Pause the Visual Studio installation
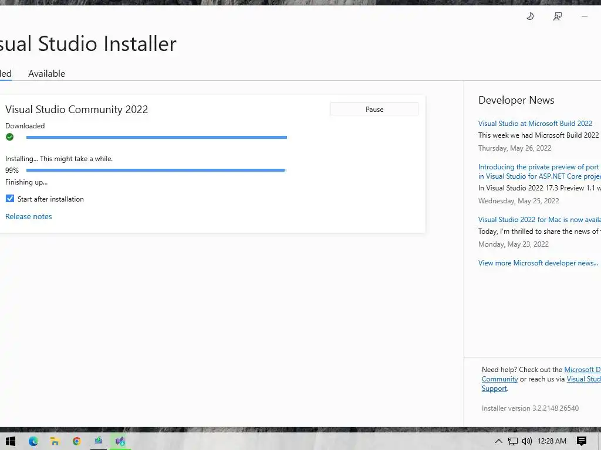This screenshot has height=450, width=601. coord(374,109)
